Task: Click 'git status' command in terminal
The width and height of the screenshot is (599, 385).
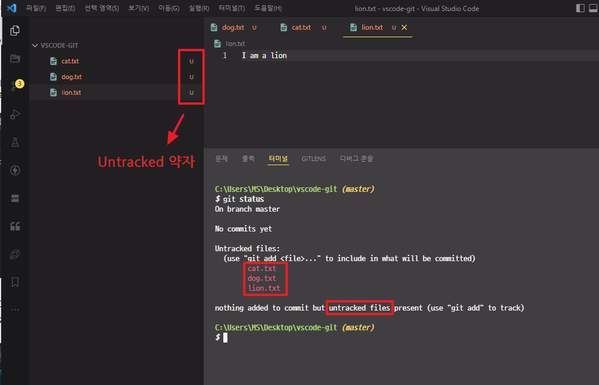Action: (x=243, y=199)
